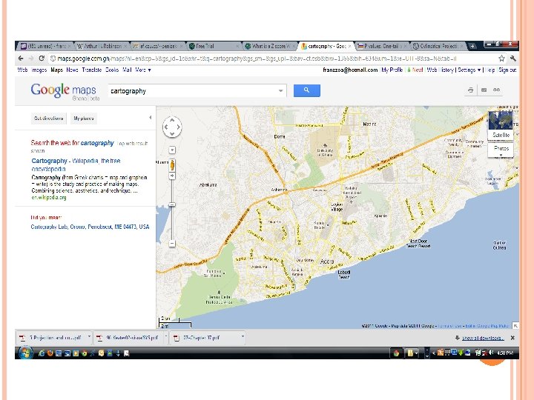
Task: Open the My Profile link
Action: point(392,70)
